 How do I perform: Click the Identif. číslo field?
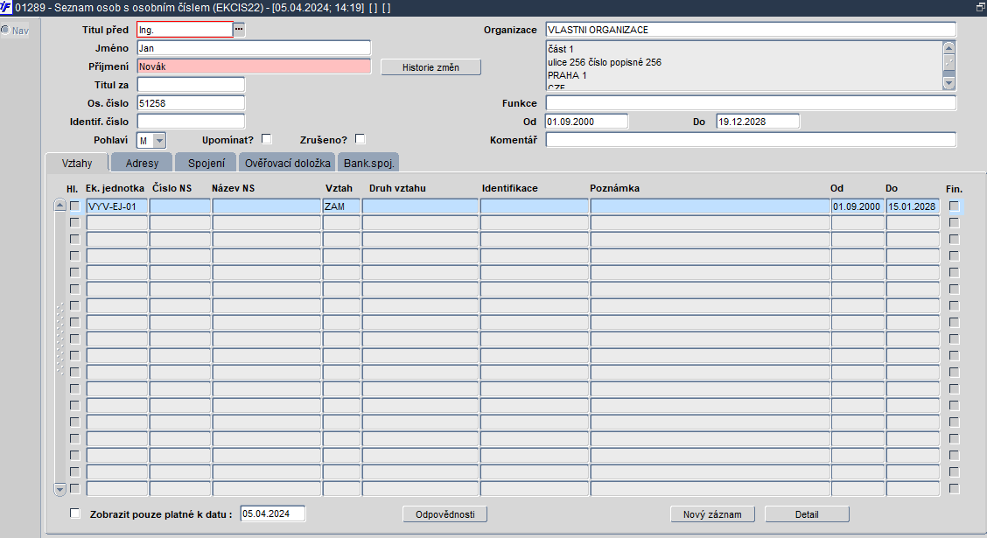point(191,121)
